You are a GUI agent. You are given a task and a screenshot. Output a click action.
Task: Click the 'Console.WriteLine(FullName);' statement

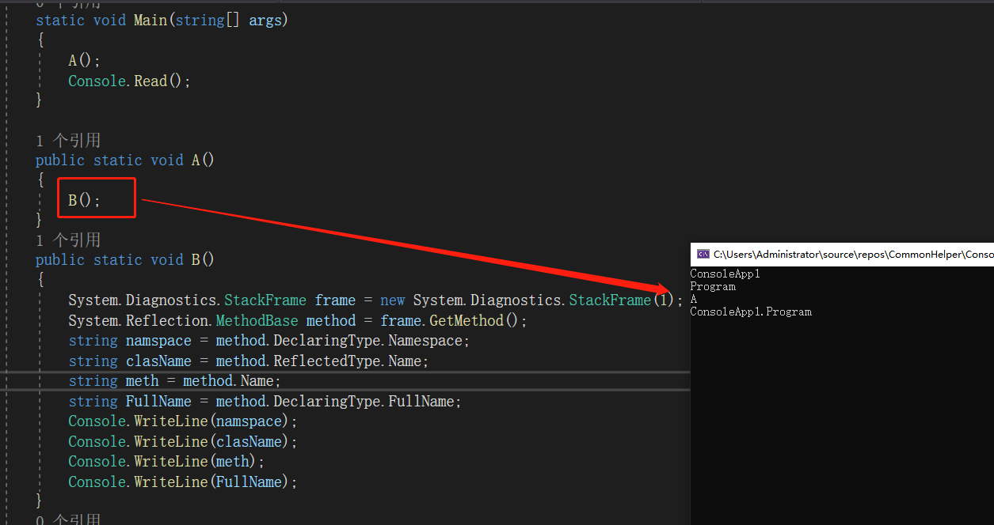[x=183, y=482]
